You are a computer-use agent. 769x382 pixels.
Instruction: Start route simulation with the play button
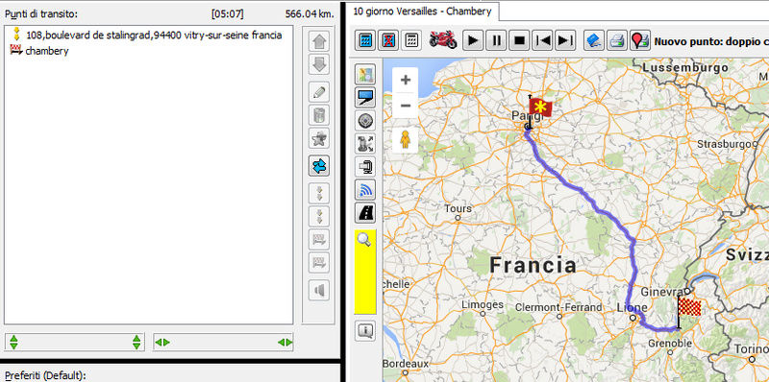473,40
